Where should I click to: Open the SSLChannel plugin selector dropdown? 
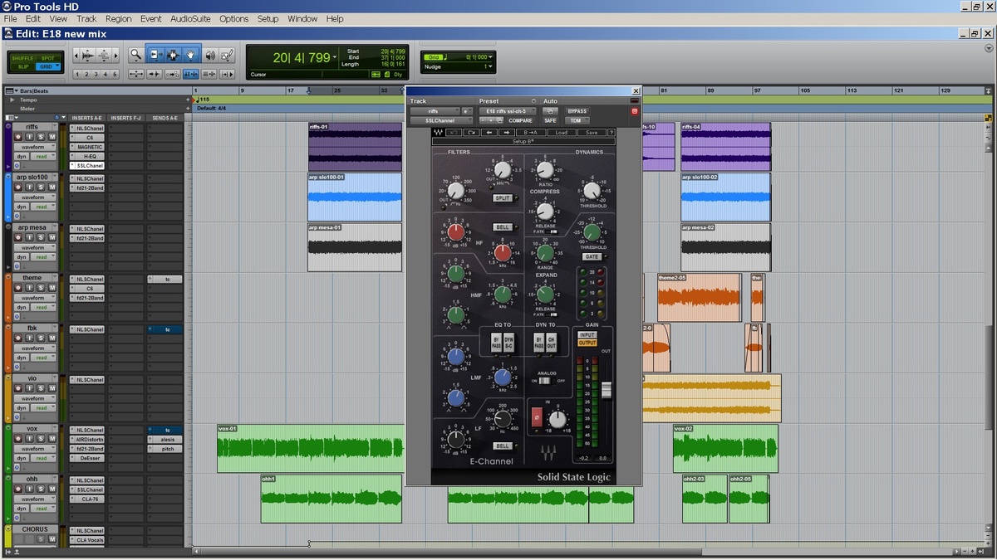tap(441, 120)
